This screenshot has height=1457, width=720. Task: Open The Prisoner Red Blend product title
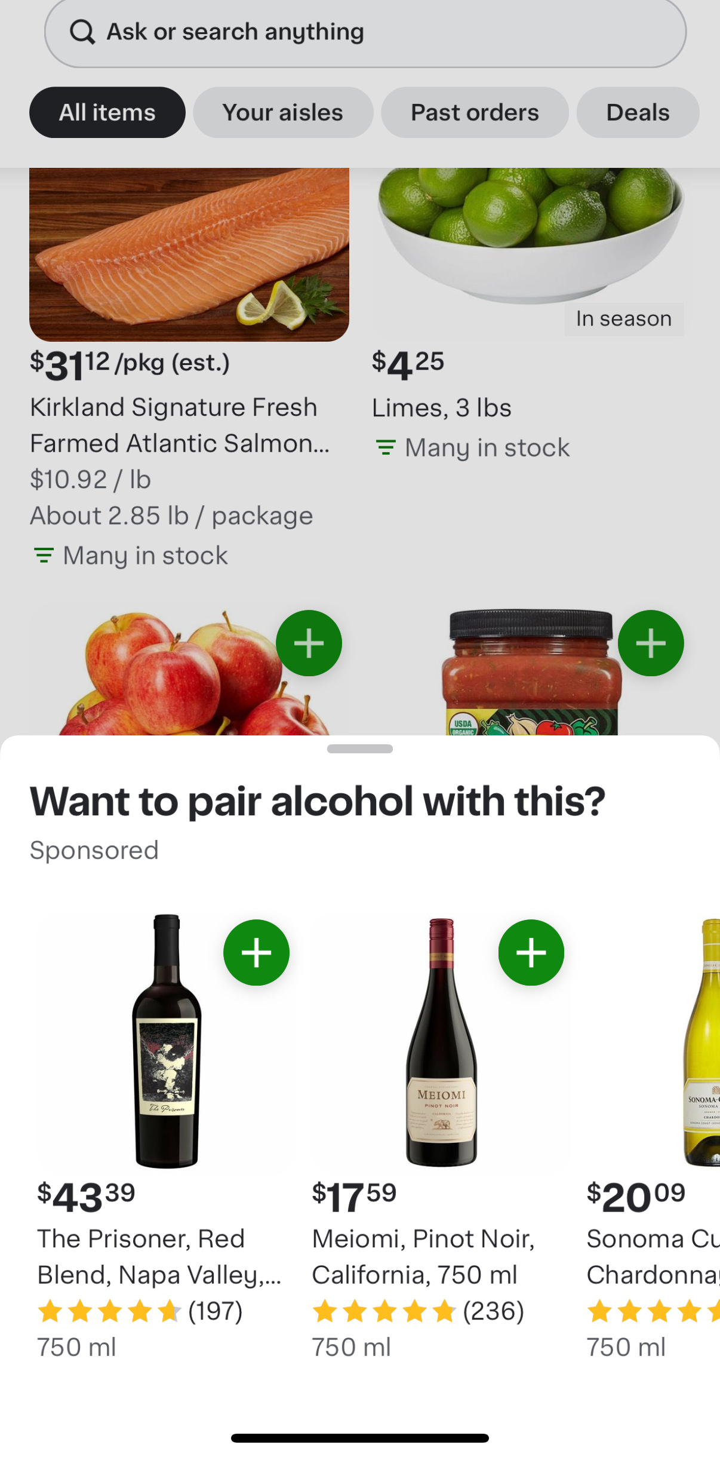click(159, 1257)
